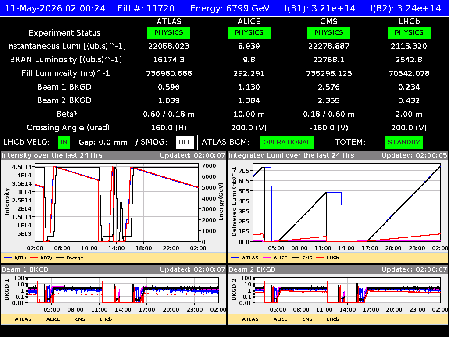Select the Fill #: 11720 header entry
This screenshot has height=337, width=449.
click(x=146, y=8)
